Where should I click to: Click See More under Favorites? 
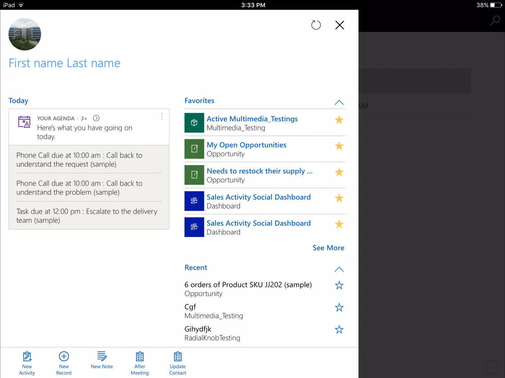pos(328,248)
